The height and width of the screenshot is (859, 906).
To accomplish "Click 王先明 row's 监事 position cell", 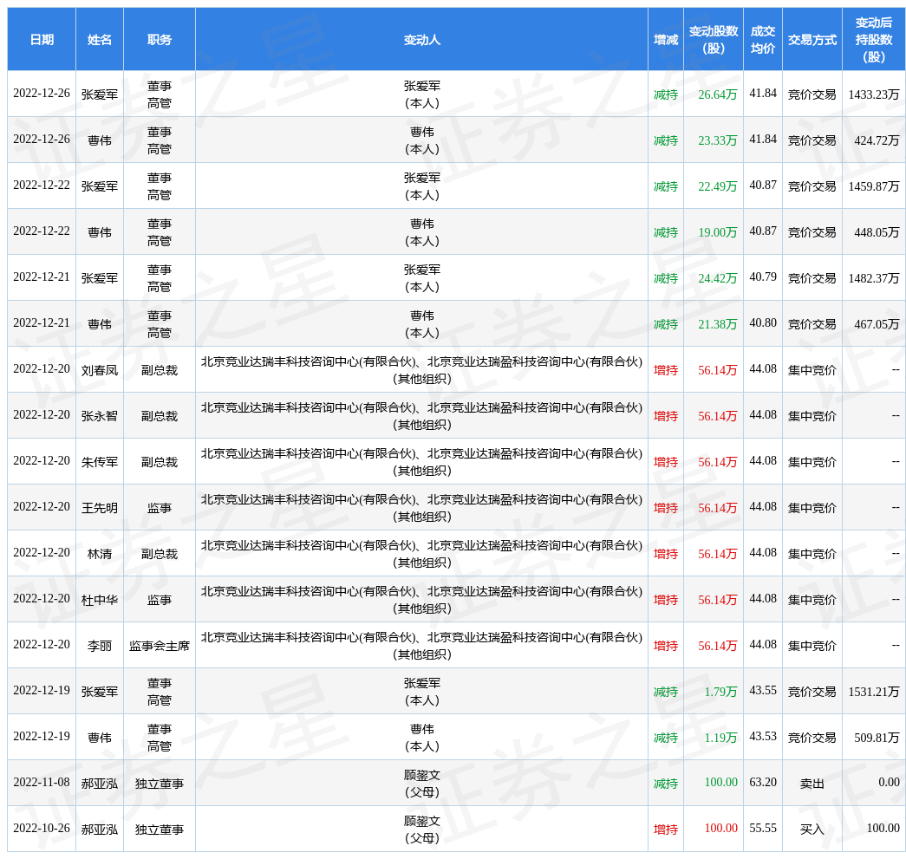I will (x=160, y=508).
